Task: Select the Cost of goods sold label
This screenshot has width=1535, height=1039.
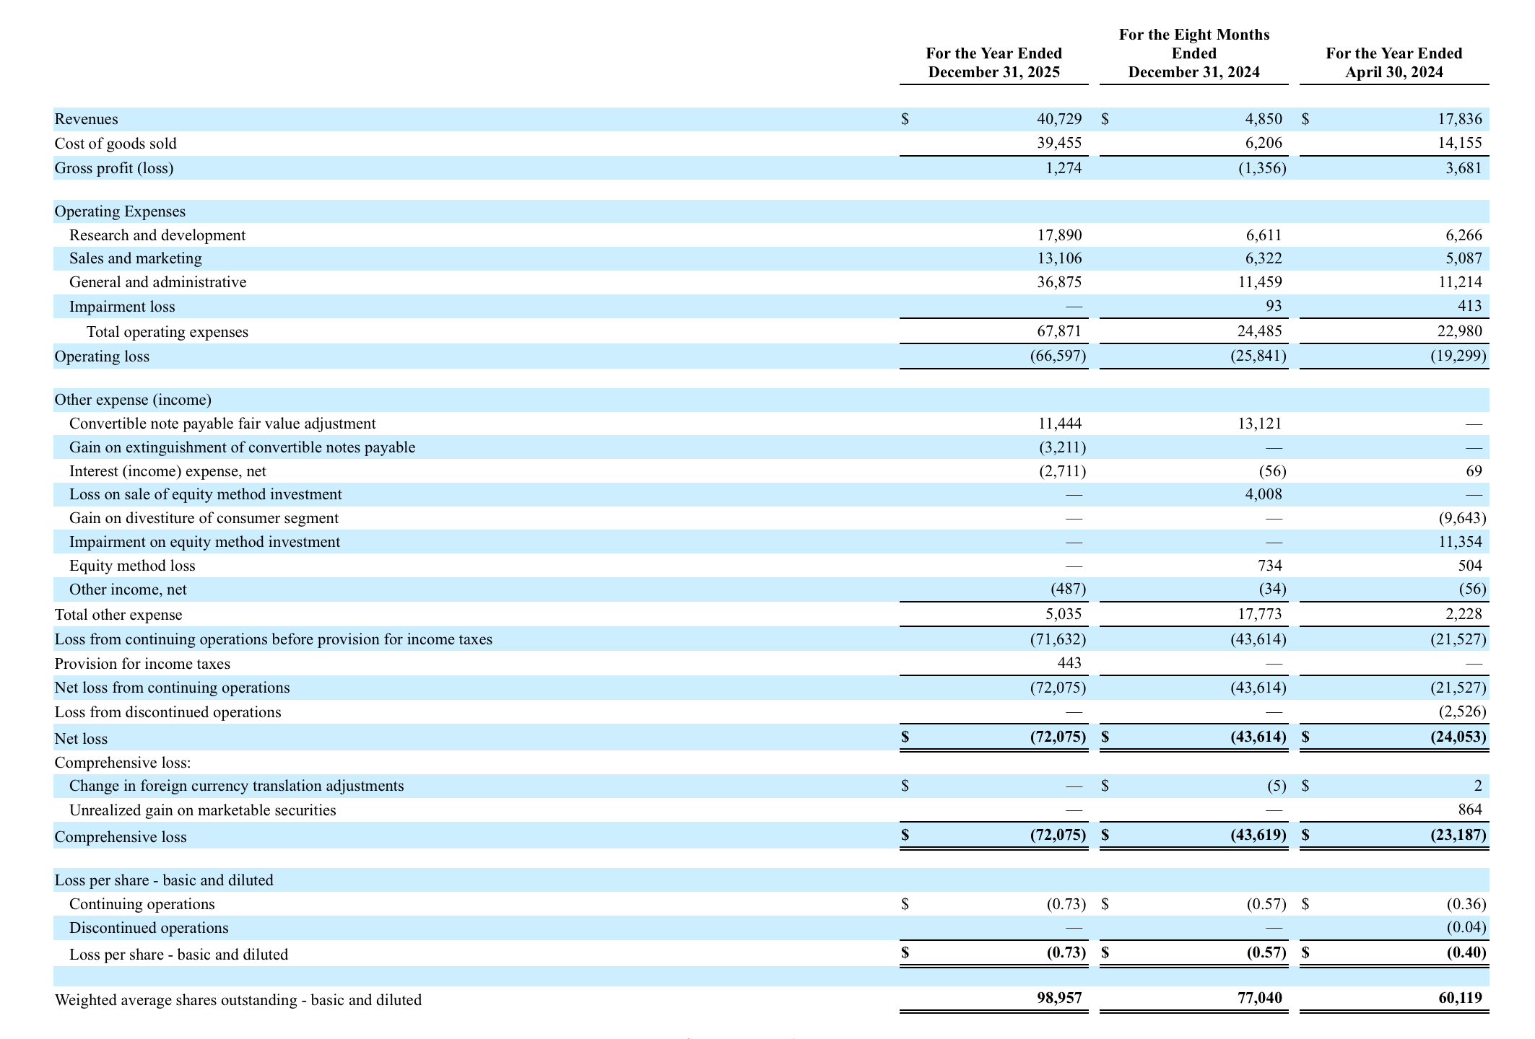Action: (116, 144)
